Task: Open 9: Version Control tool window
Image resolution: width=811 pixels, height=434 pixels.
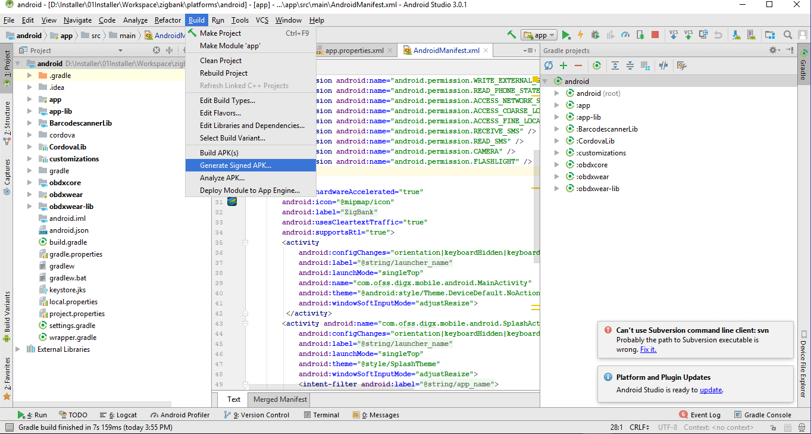Action: 256,415
